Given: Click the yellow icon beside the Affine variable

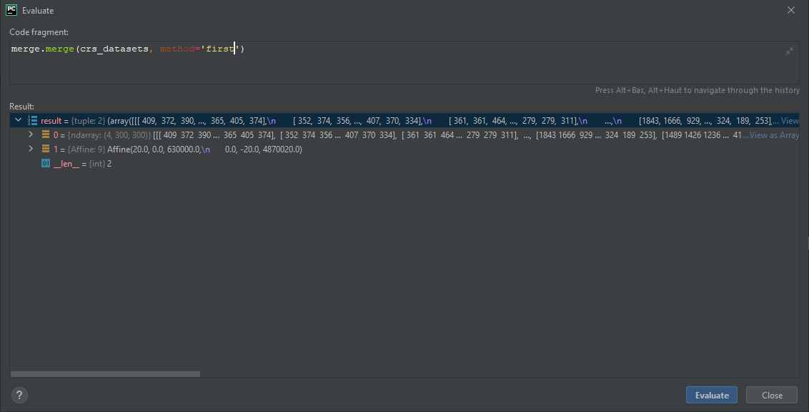Looking at the screenshot, I should [46, 149].
